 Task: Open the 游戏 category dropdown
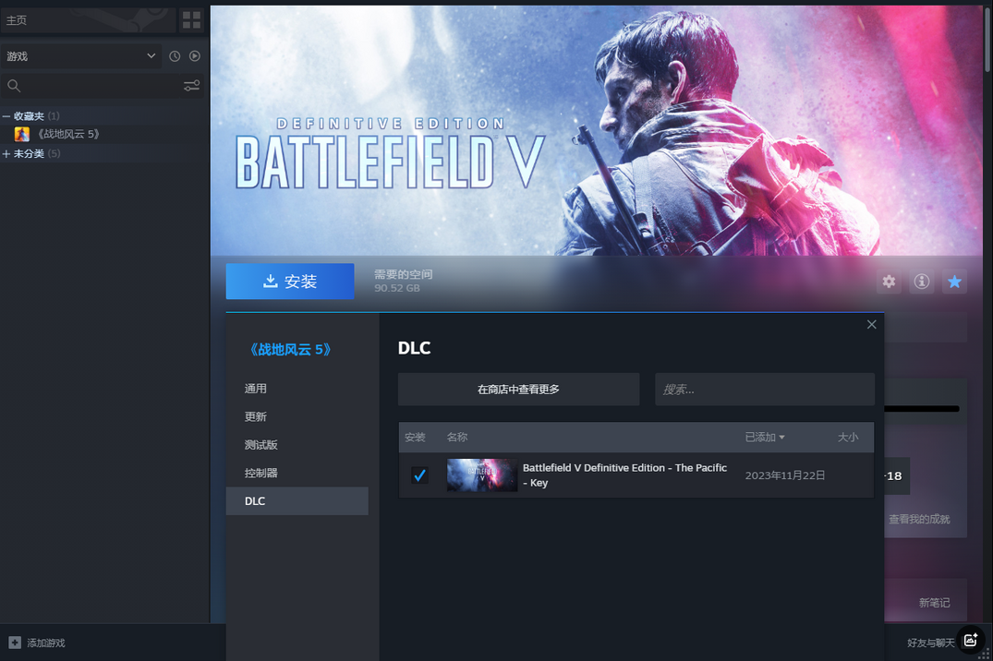click(x=81, y=56)
